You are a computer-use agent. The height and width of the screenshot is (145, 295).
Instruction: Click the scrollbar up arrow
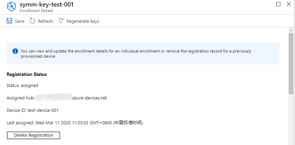(x=291, y=30)
